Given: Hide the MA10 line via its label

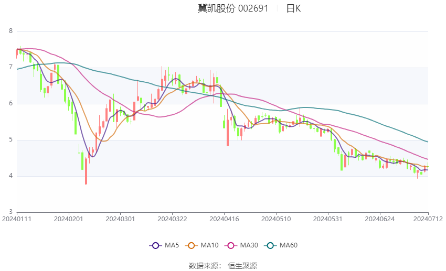Looking at the screenshot, I should [209, 245].
